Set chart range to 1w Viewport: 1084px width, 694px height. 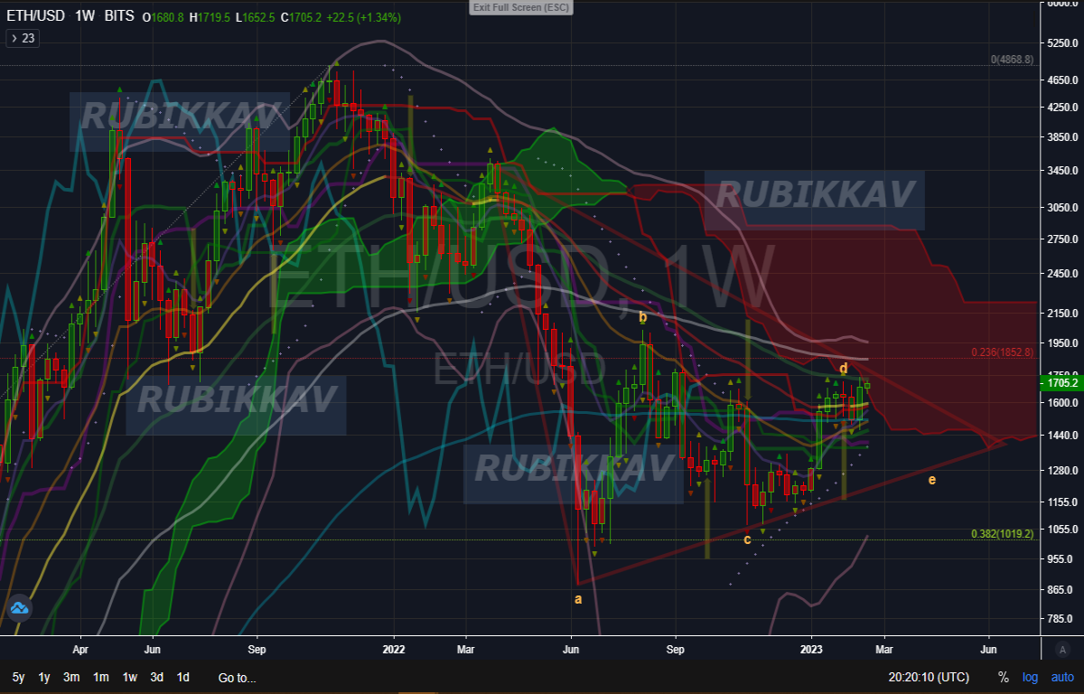pos(130,677)
